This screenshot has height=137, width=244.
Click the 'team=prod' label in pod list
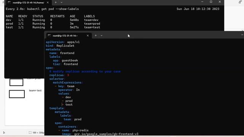[92, 24]
